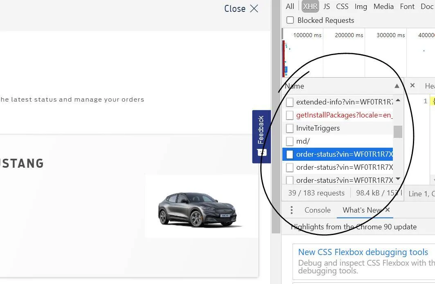
Task: Filter network requests by CSS
Action: click(342, 7)
